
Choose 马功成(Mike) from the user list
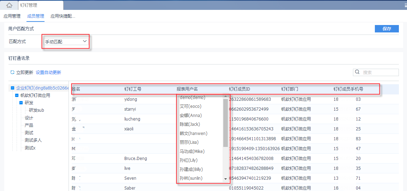click(x=192, y=151)
